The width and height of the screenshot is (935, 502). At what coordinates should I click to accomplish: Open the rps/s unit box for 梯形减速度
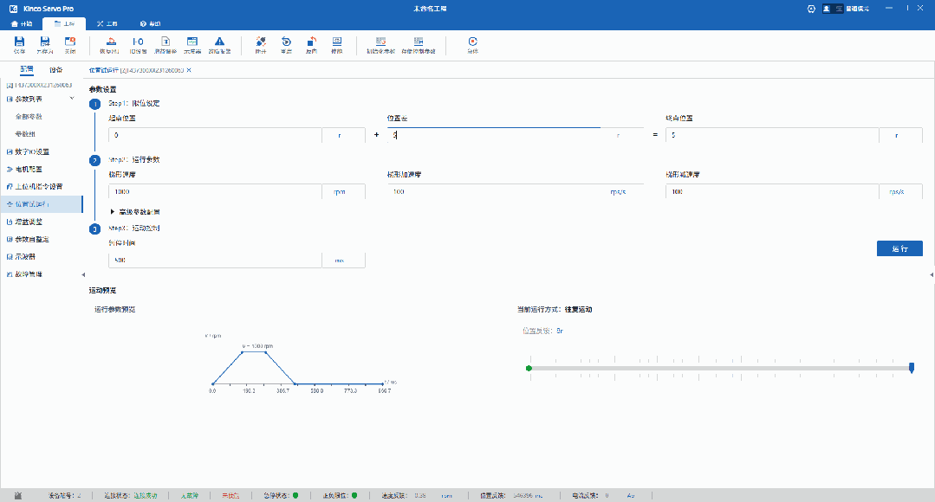900,192
